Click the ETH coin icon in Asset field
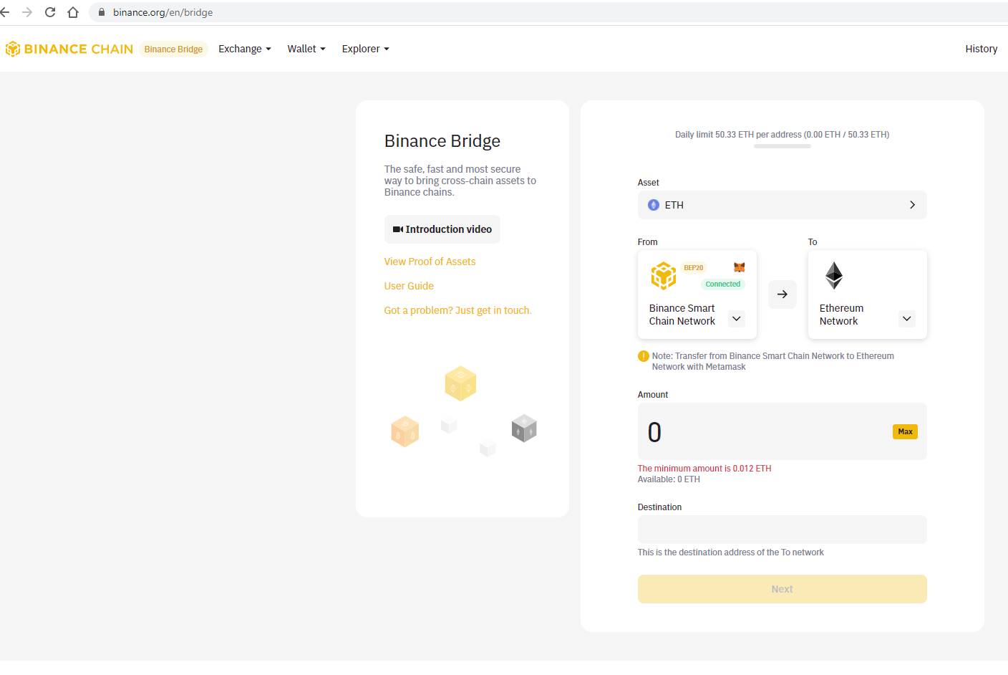Image resolution: width=1008 pixels, height=675 pixels. (654, 205)
